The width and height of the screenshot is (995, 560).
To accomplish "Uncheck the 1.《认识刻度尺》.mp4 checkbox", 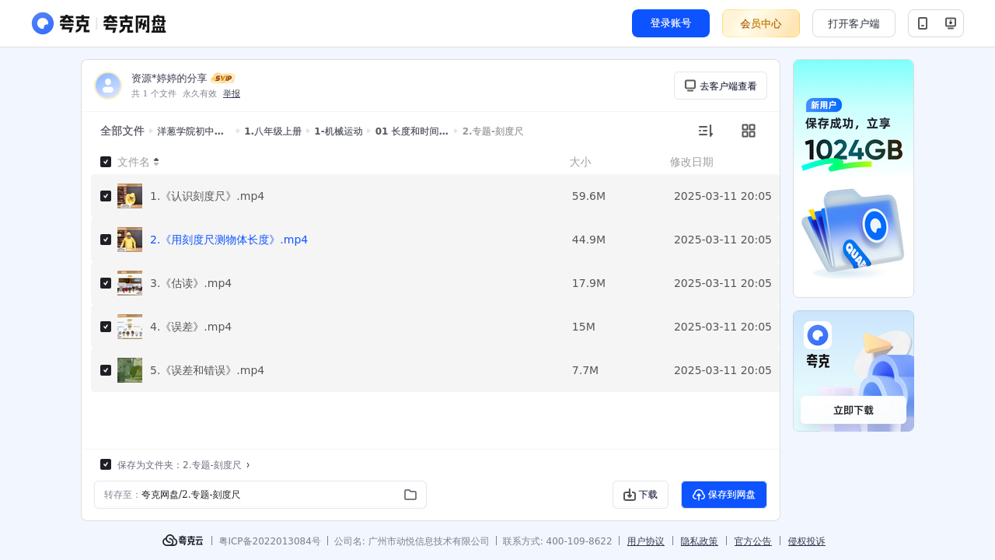I will coord(106,196).
